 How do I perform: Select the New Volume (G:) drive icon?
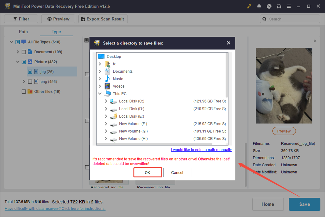point(113,132)
